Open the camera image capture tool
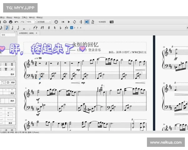This screenshot has height=150, width=188. click(x=112, y=22)
